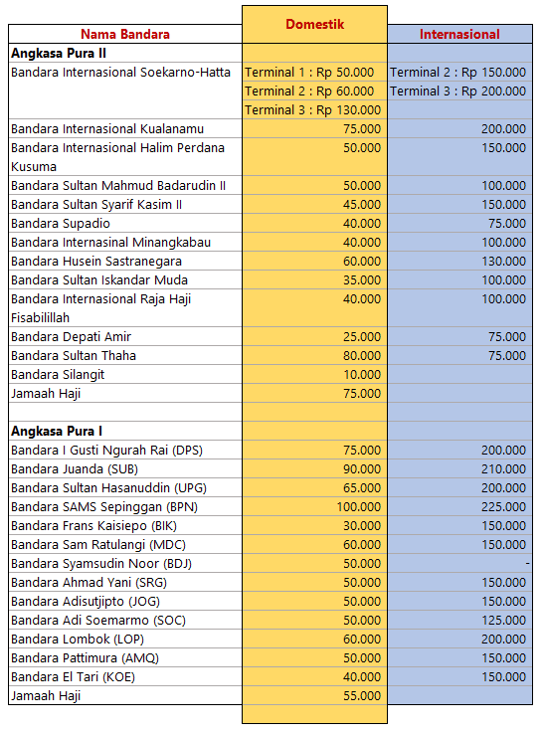The image size is (543, 734).
Task: Click the Bandara Depati Amir name
Action: point(72,337)
